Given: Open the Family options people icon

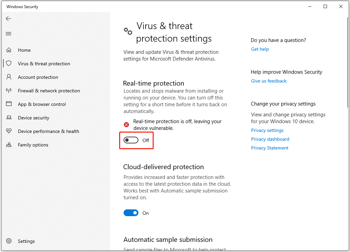Looking at the screenshot, I should (9, 145).
